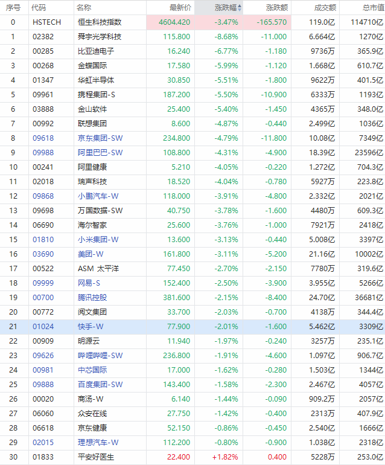
Task: Open stock code 09626 link
Action: pyautogui.click(x=43, y=356)
